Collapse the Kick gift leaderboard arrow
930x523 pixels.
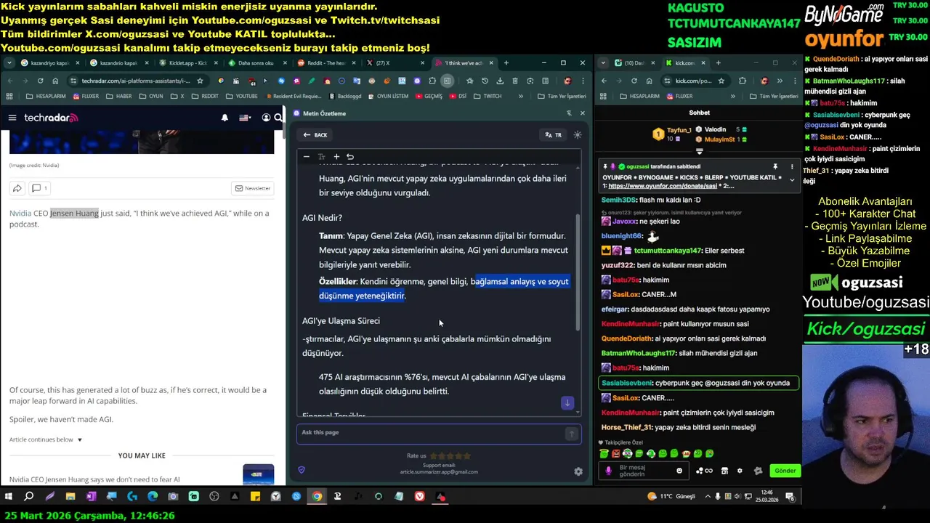pos(699,151)
